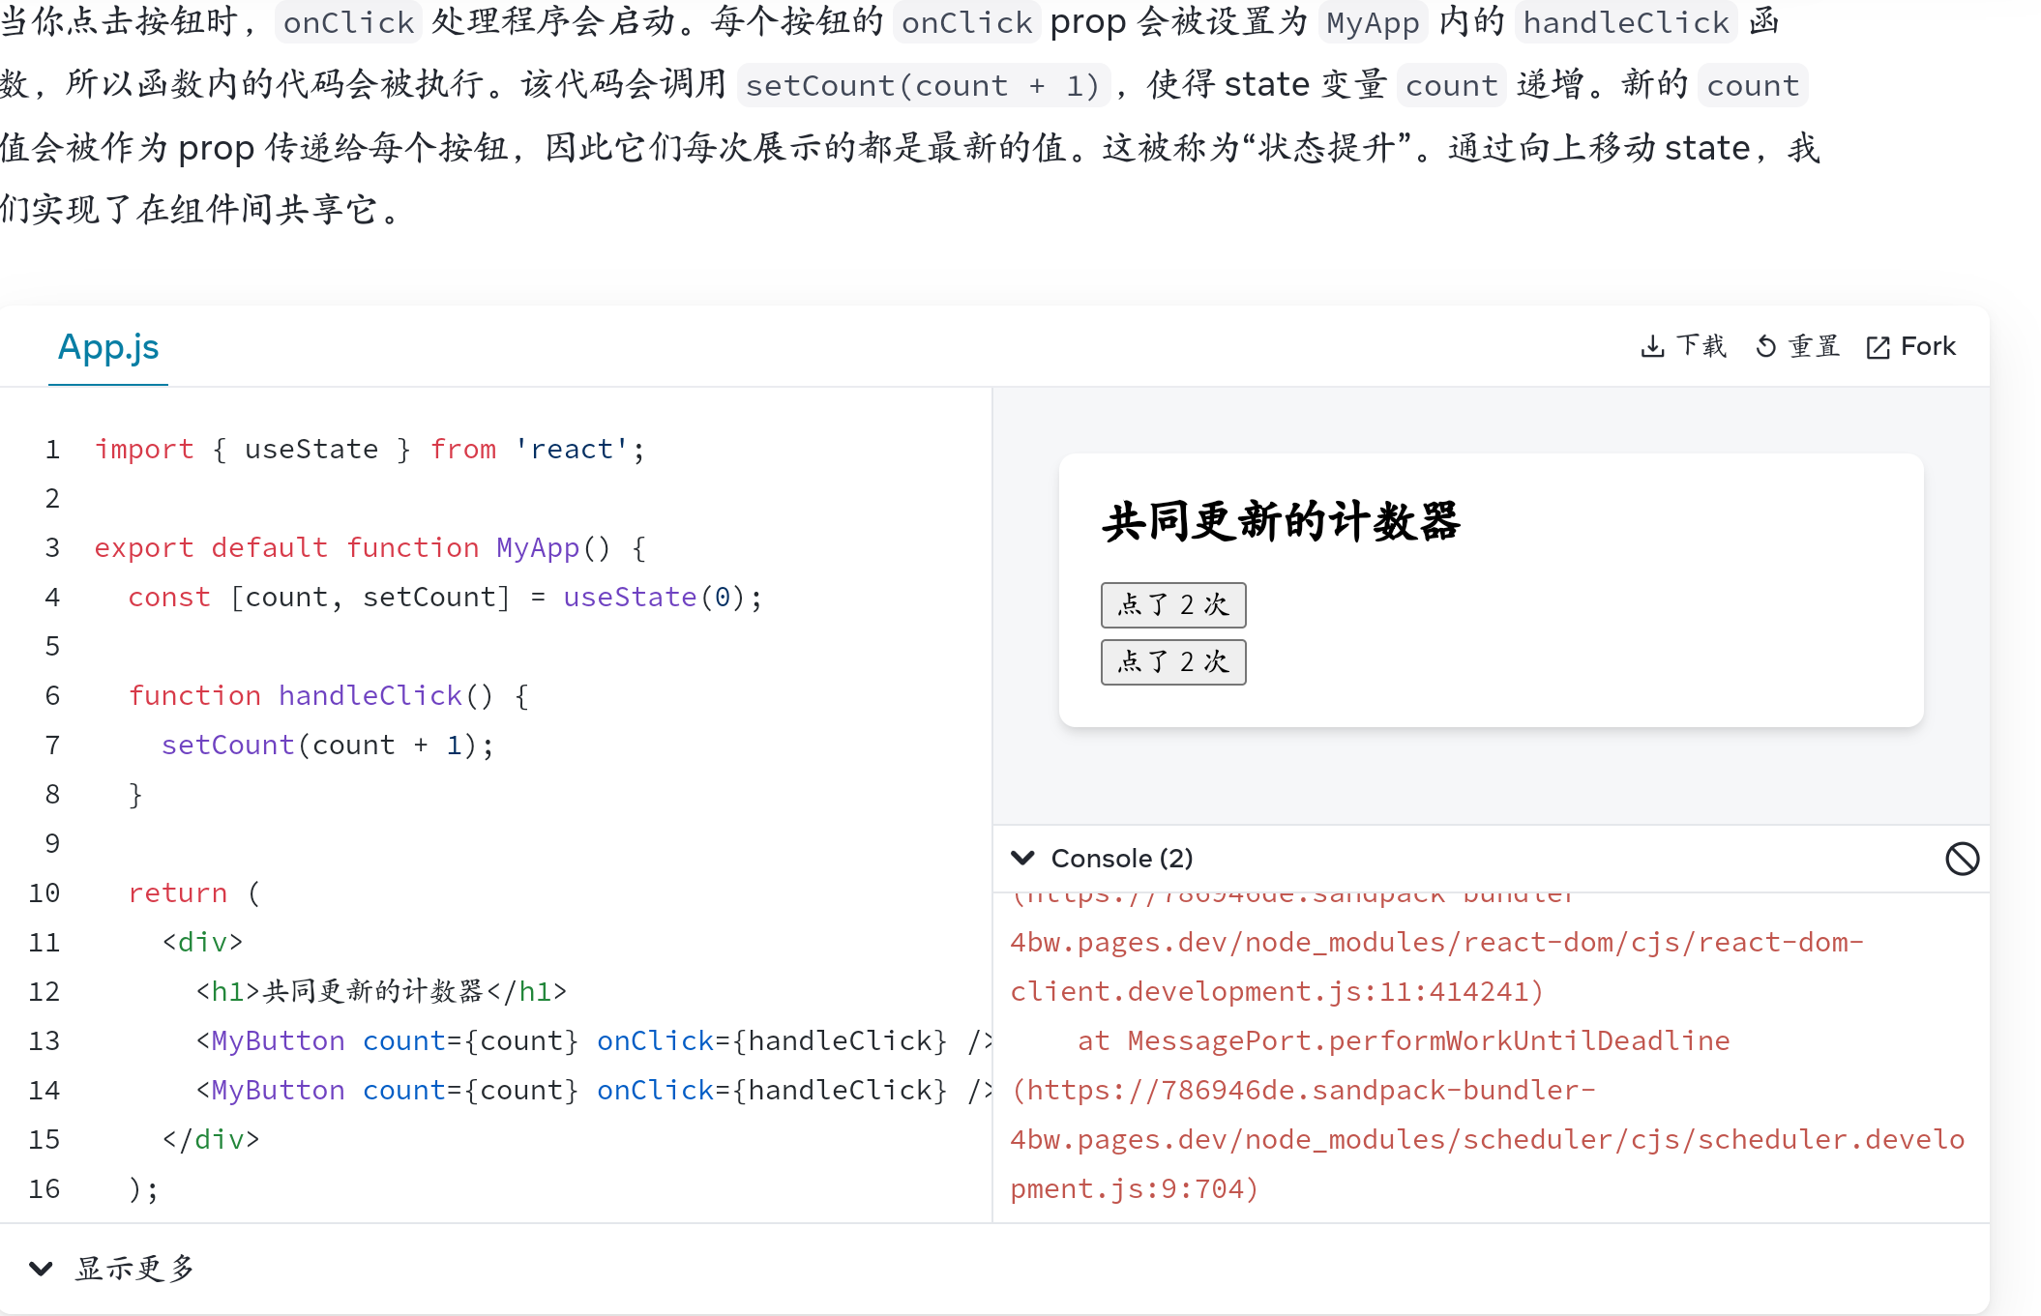2041x1316 pixels.
Task: Clear the console output with the slash icon
Action: [1962, 859]
